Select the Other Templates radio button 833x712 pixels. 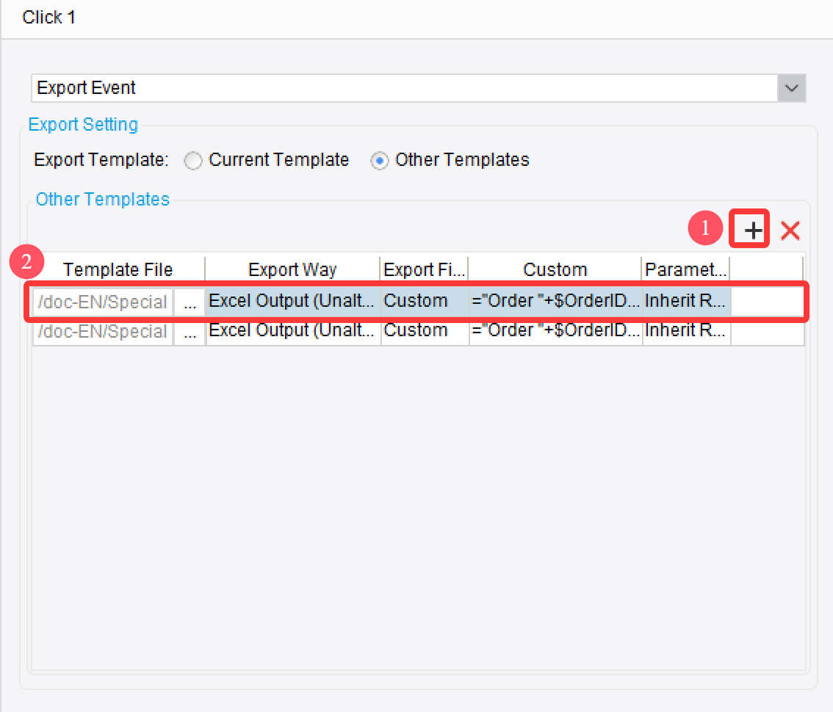(379, 160)
